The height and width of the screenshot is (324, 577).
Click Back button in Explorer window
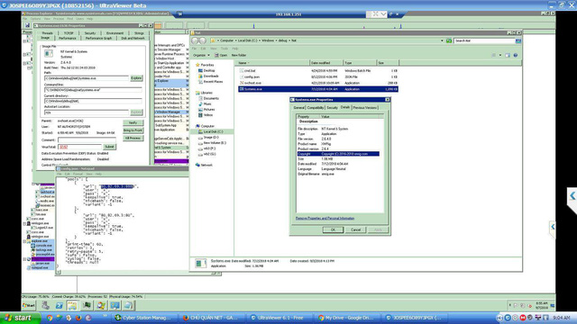pyautogui.click(x=195, y=40)
